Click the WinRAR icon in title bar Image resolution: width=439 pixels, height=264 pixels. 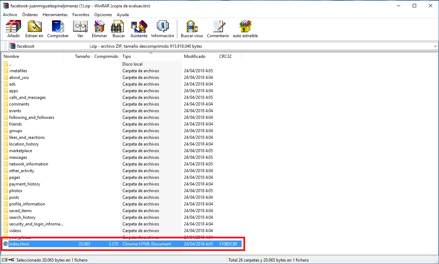pos(5,6)
